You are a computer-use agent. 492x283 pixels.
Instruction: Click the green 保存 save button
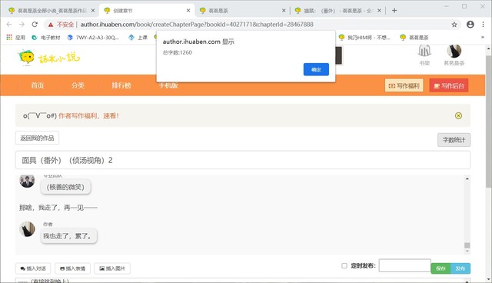coord(440,268)
